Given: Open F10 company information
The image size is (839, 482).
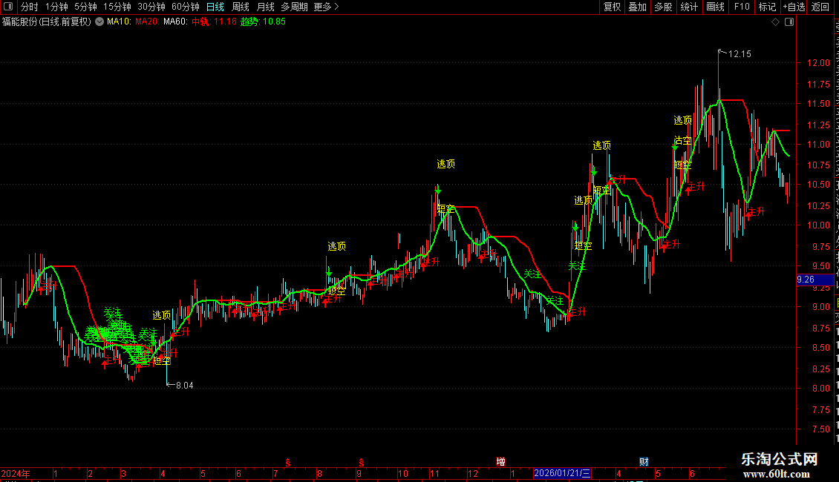Looking at the screenshot, I should (742, 7).
